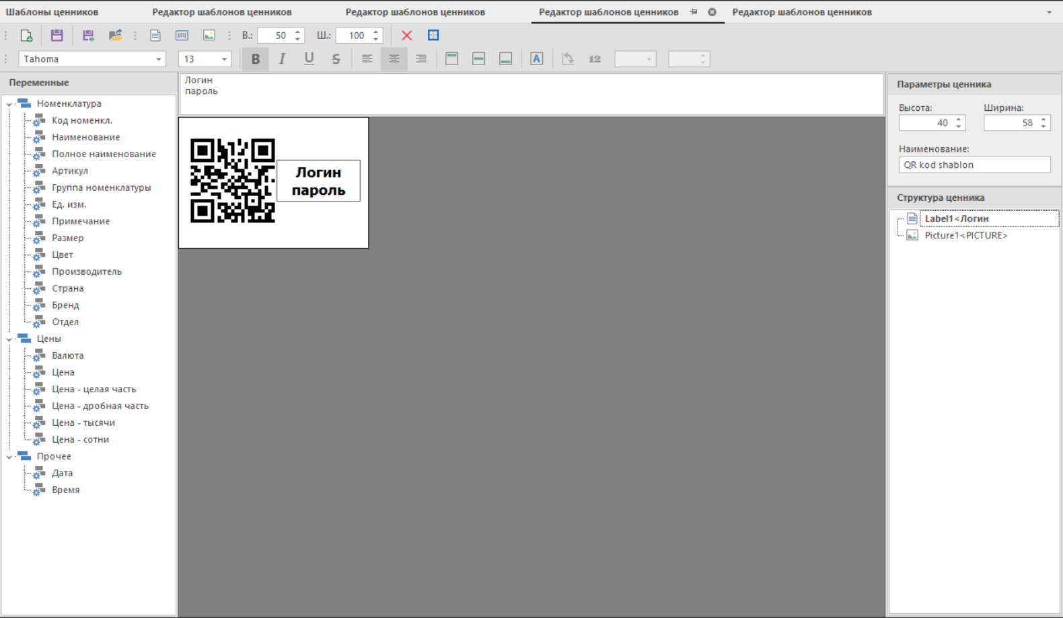Switch to the last Редактор шаблонов ценников tab
The width and height of the screenshot is (1063, 618).
[x=801, y=12]
